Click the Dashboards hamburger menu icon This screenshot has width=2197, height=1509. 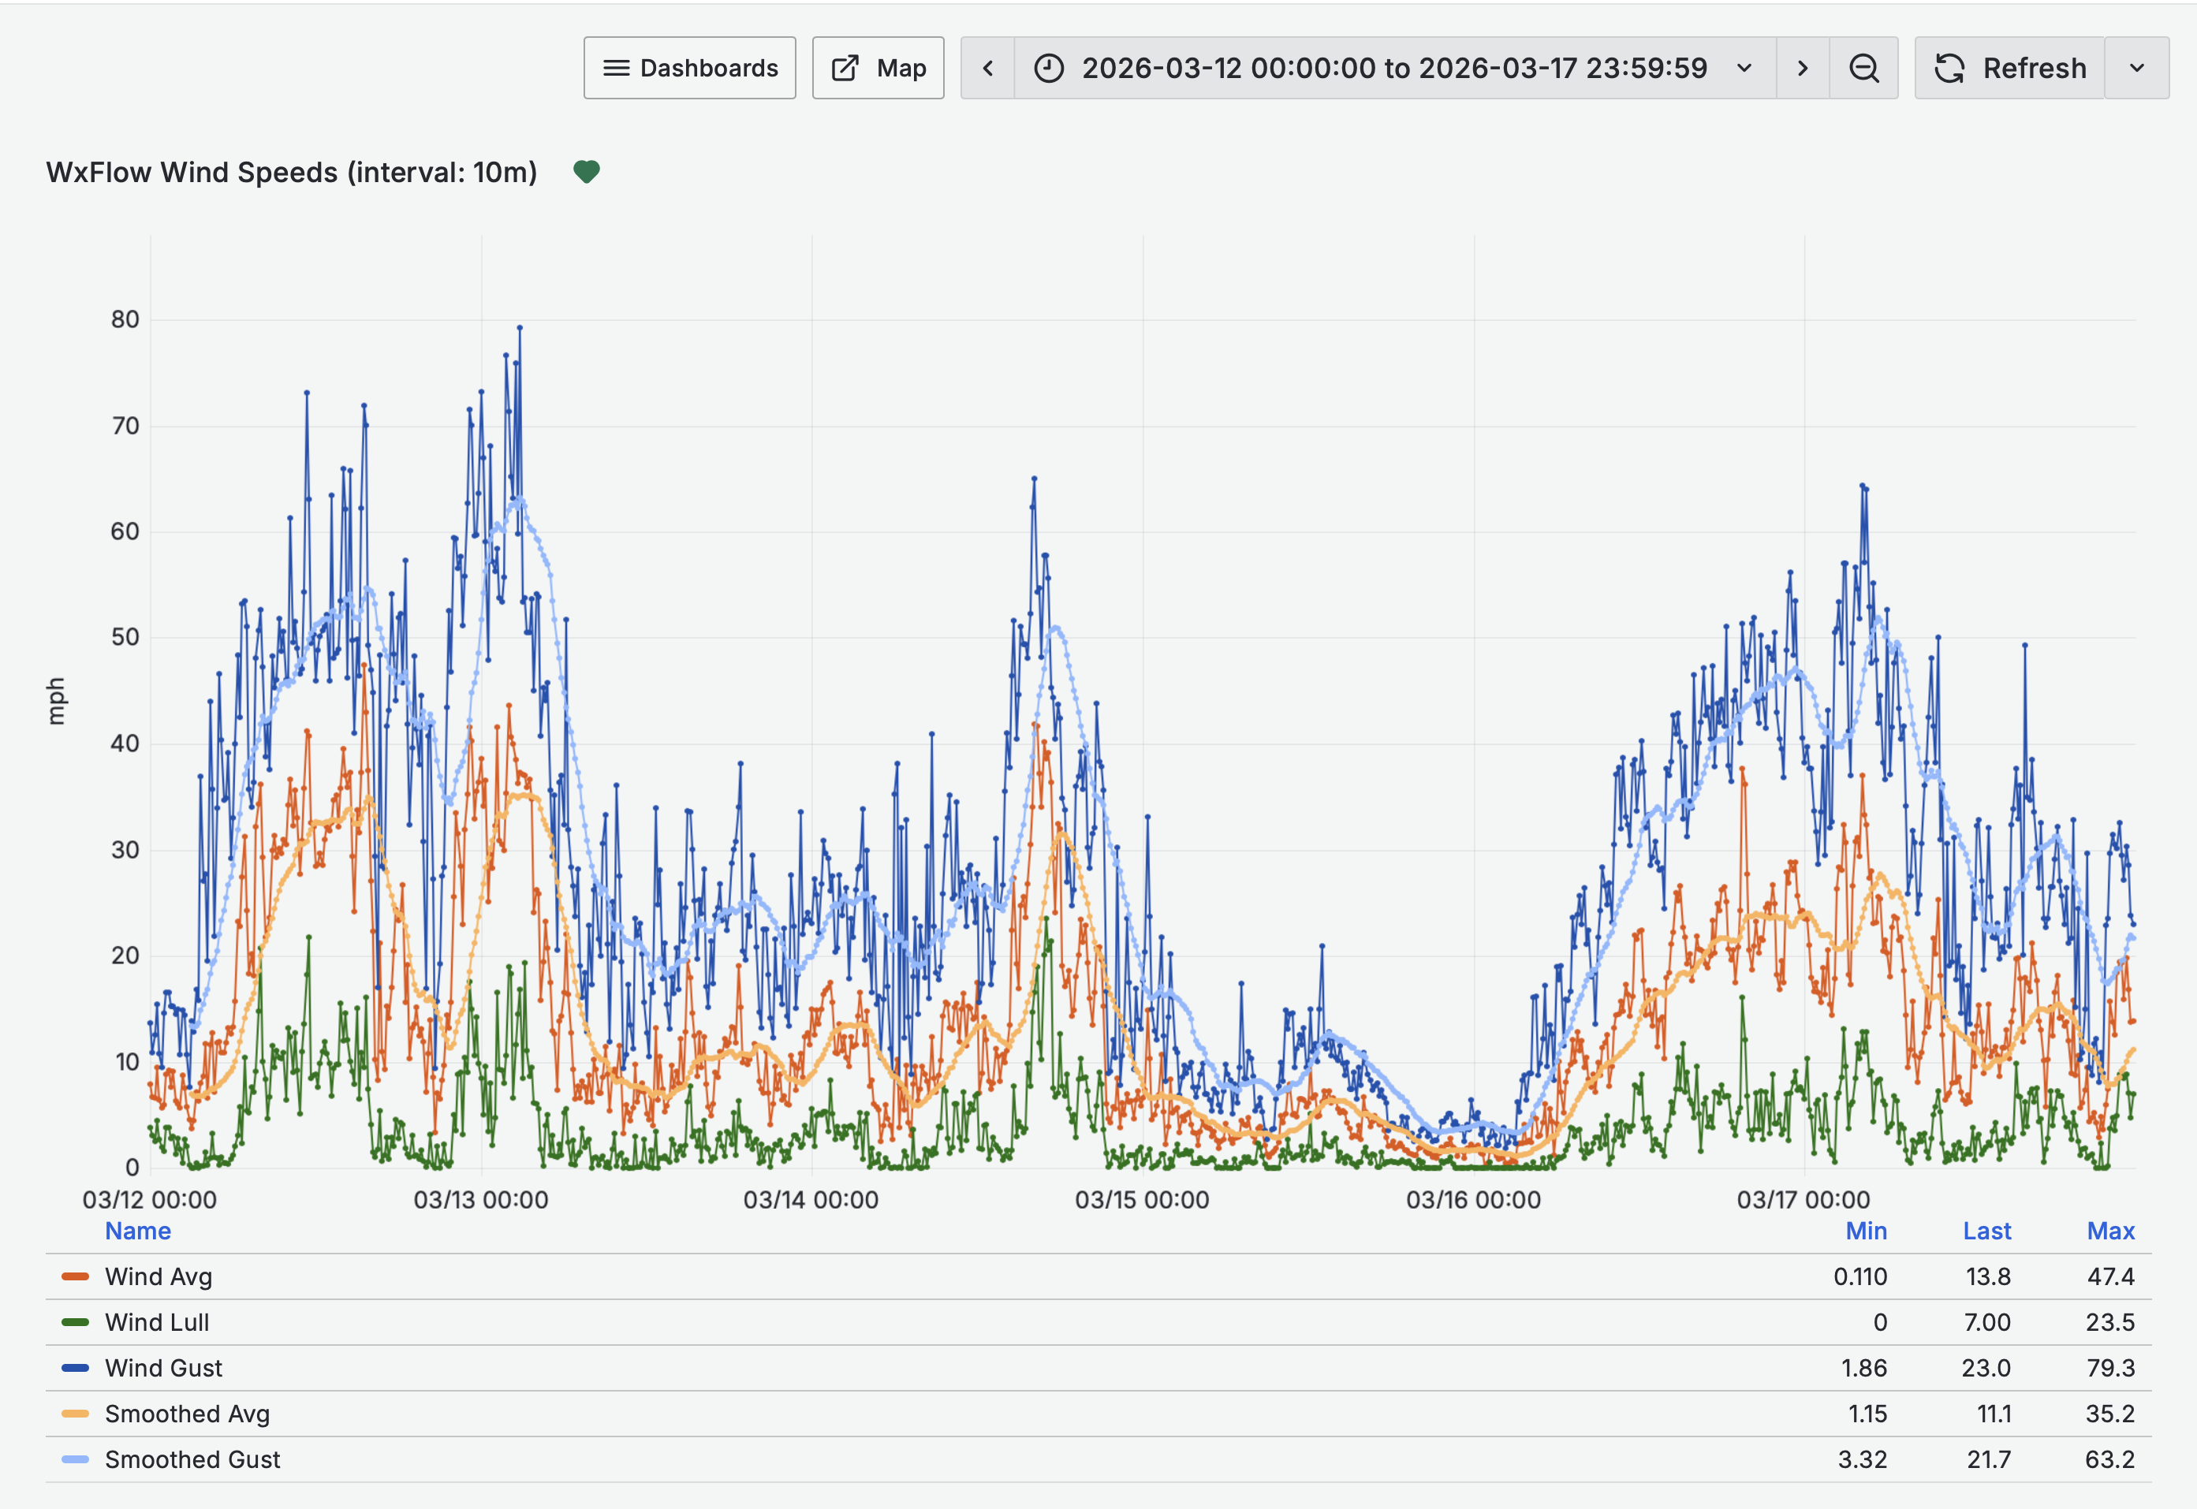click(616, 68)
